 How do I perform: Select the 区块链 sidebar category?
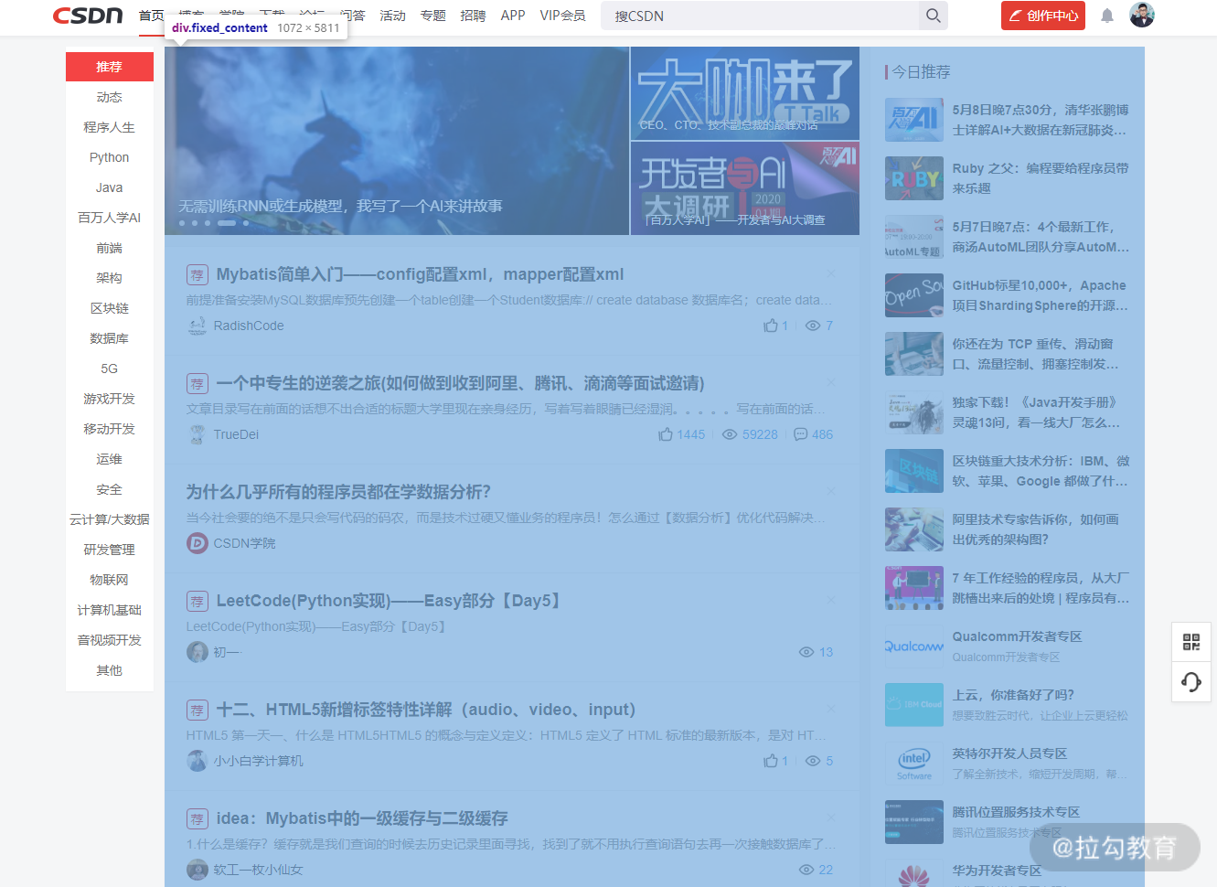click(x=110, y=308)
